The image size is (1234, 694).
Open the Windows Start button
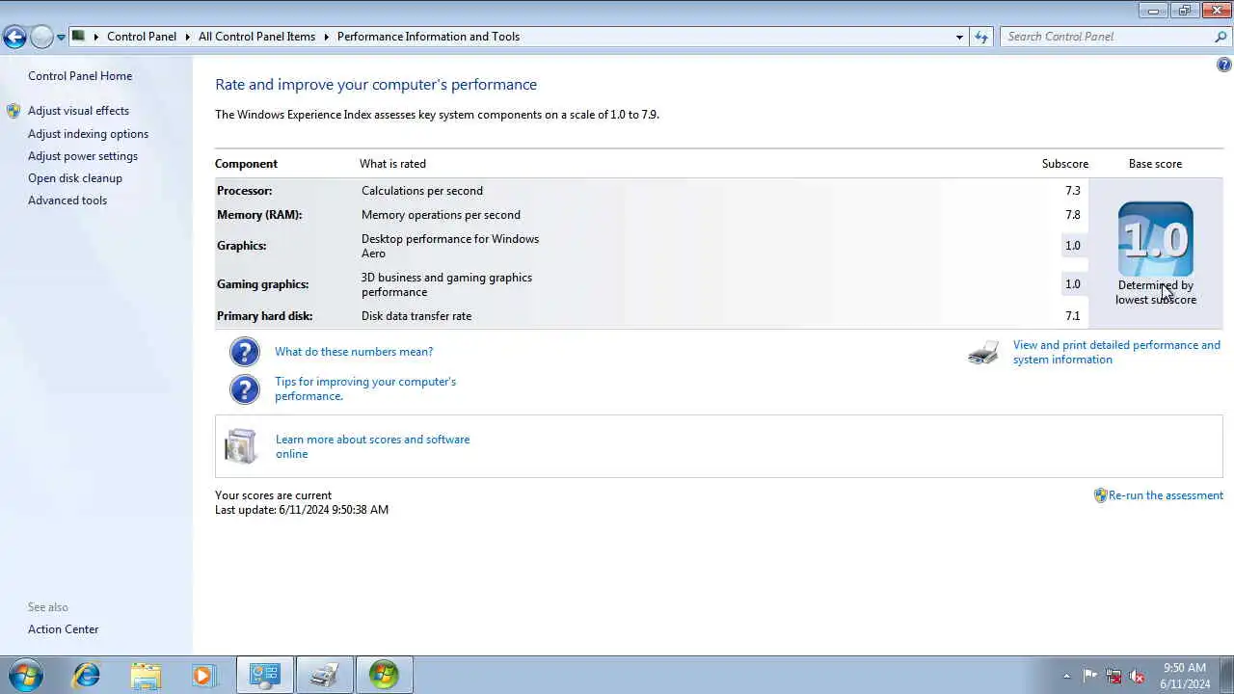point(26,675)
